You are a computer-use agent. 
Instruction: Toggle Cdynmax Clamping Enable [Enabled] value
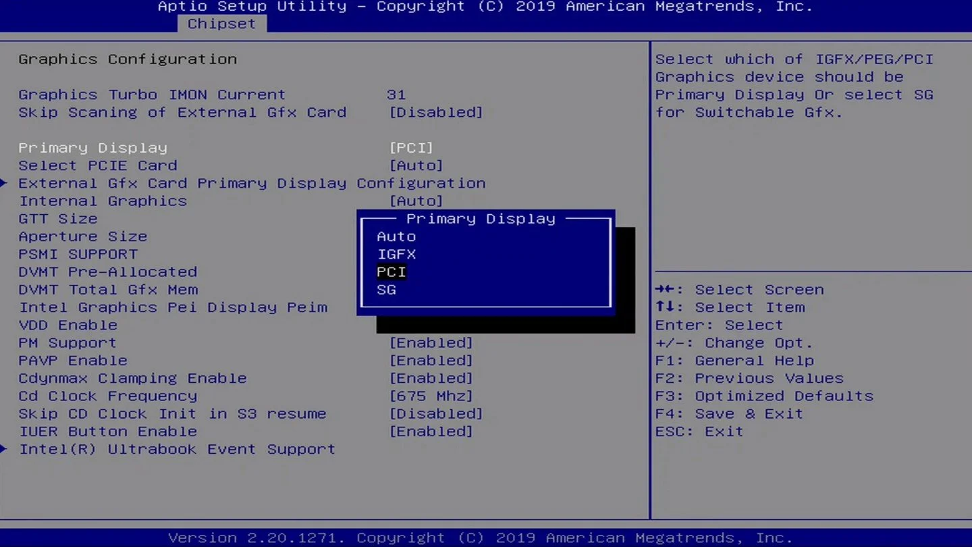431,377
